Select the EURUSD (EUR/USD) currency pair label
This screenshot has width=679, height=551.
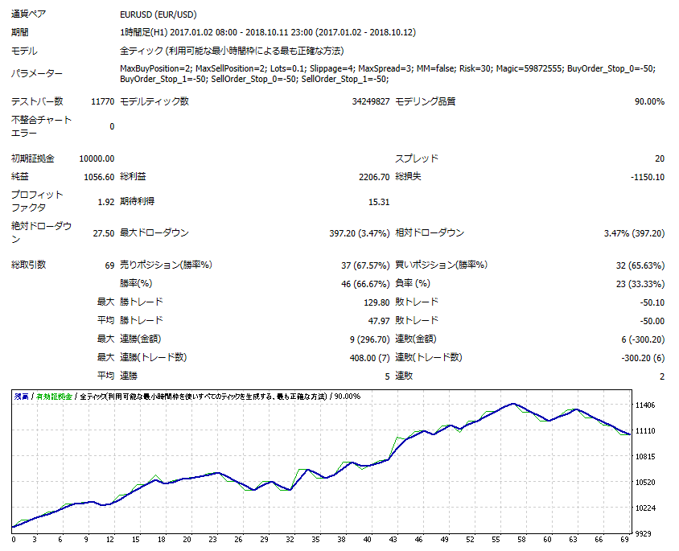161,14
